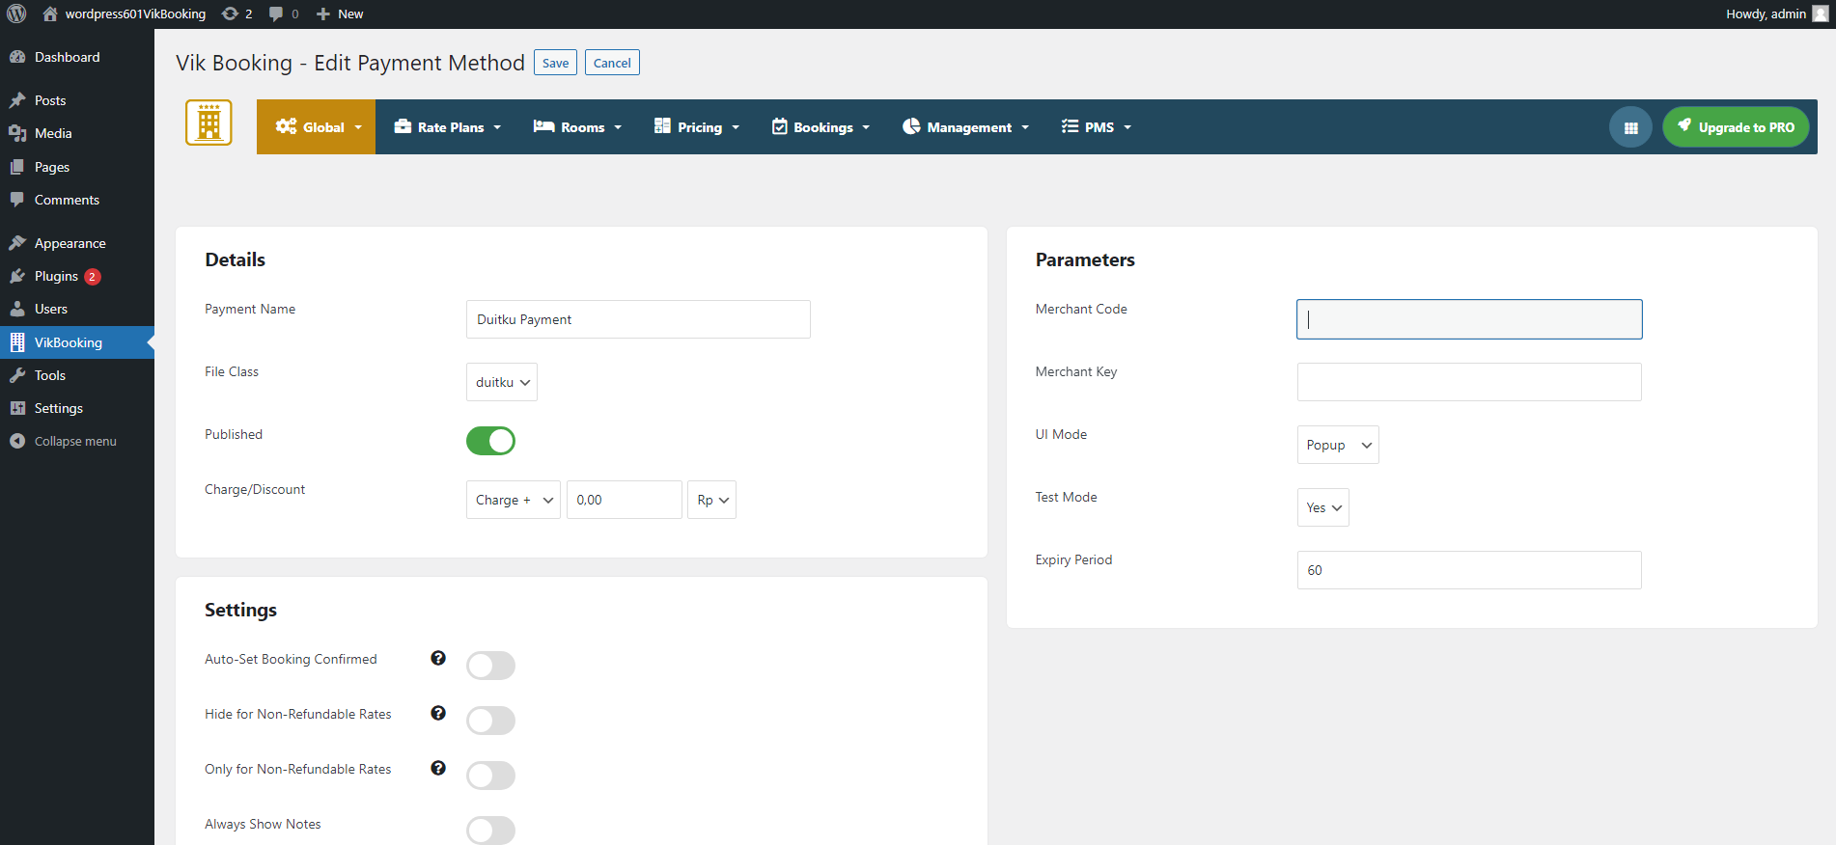
Task: Show help for Only for Non-Refundable Rates
Action: (438, 768)
